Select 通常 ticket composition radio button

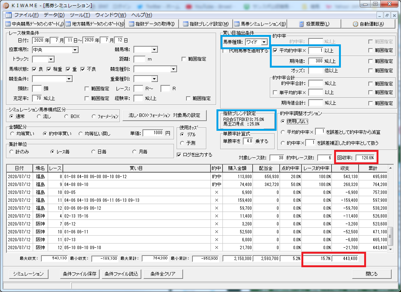(11, 116)
